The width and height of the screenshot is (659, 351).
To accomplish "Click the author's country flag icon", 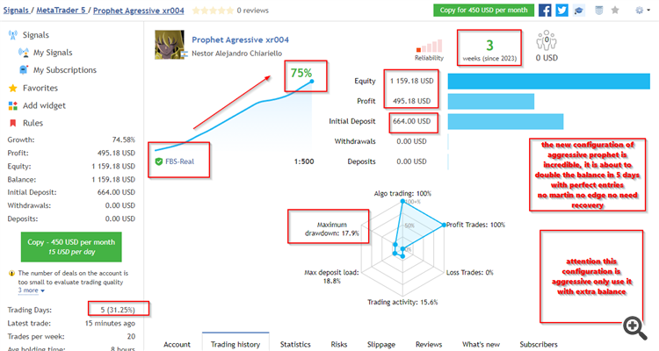I will click(185, 54).
